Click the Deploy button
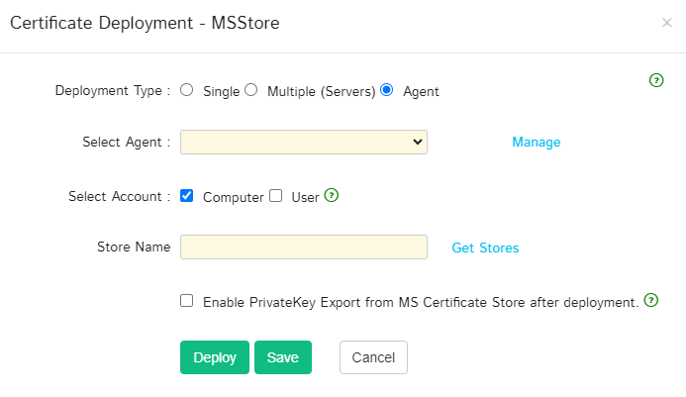 click(215, 357)
